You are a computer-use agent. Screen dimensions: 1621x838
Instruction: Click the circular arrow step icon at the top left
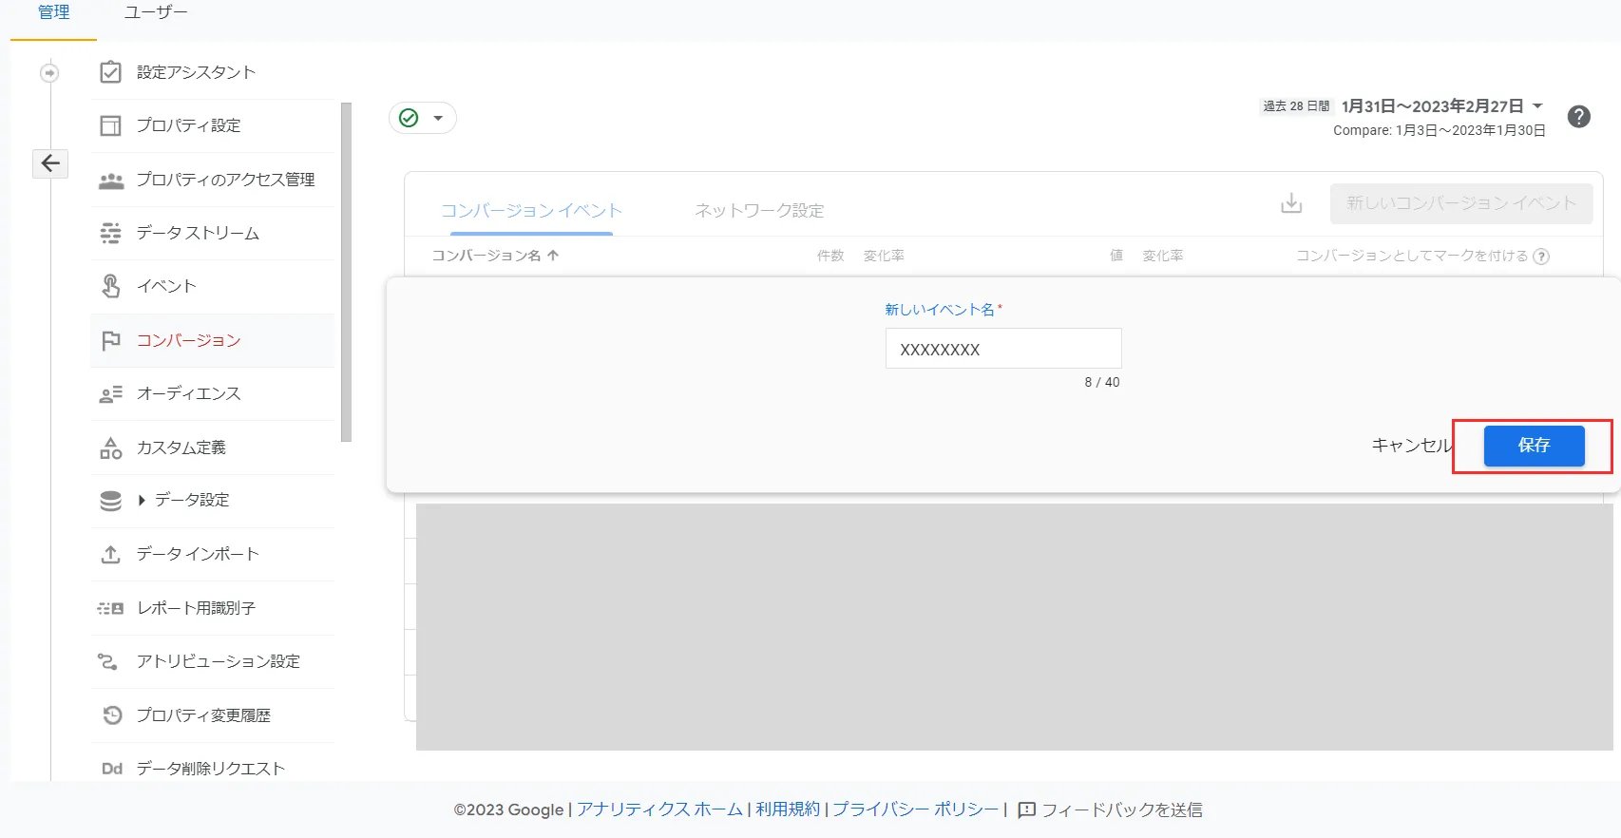[49, 72]
